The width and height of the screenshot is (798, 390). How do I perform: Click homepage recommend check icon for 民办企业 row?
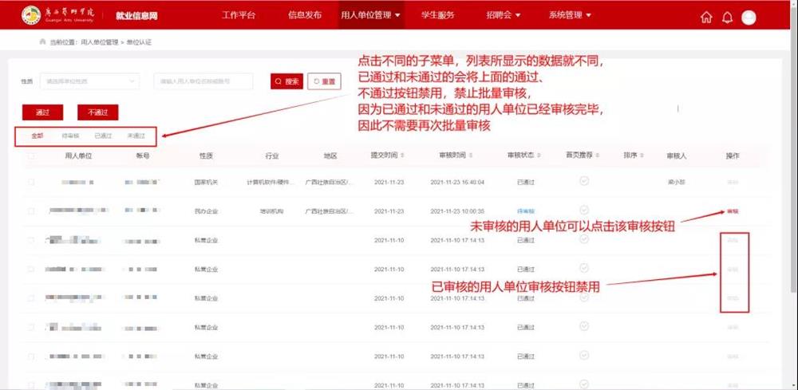(x=584, y=211)
